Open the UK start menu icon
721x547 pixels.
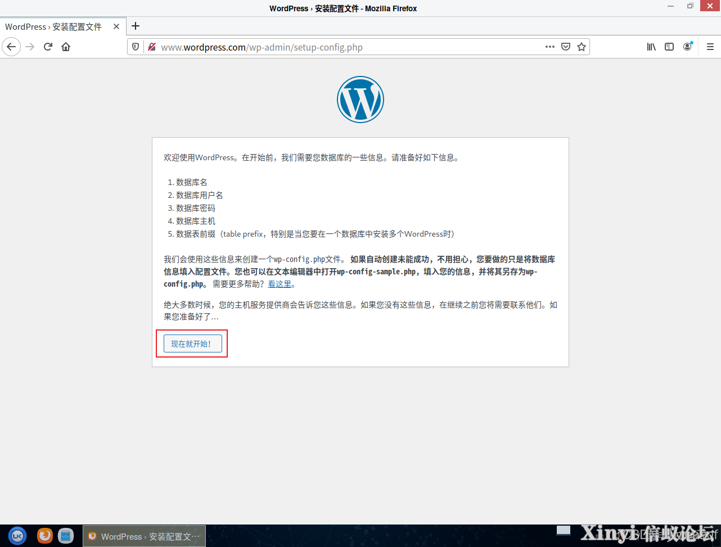(17, 536)
